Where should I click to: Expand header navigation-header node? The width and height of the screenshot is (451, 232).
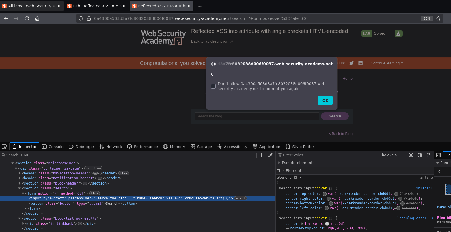[20, 173]
